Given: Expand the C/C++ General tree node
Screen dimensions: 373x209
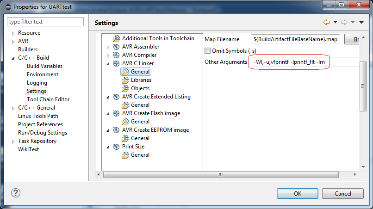Looking at the screenshot, I should point(12,108).
